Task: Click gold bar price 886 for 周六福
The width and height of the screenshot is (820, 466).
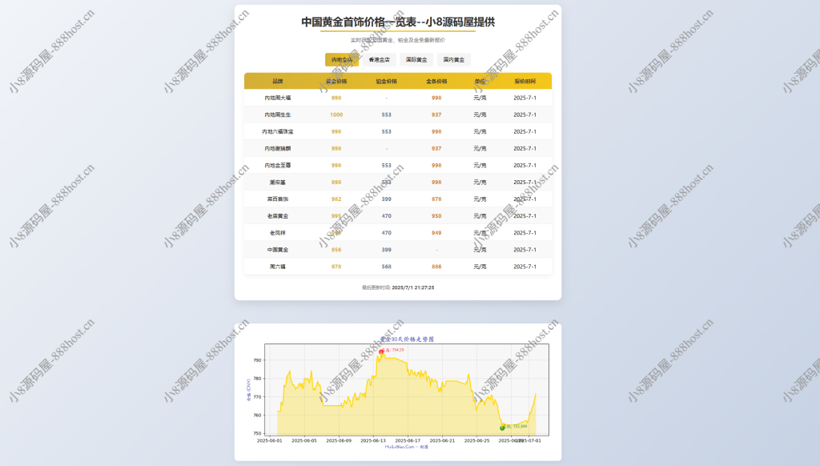Action: pos(436,267)
